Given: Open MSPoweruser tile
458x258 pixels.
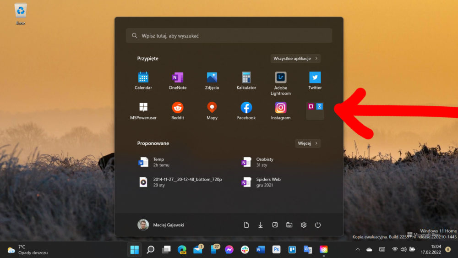Looking at the screenshot, I should pos(143,111).
